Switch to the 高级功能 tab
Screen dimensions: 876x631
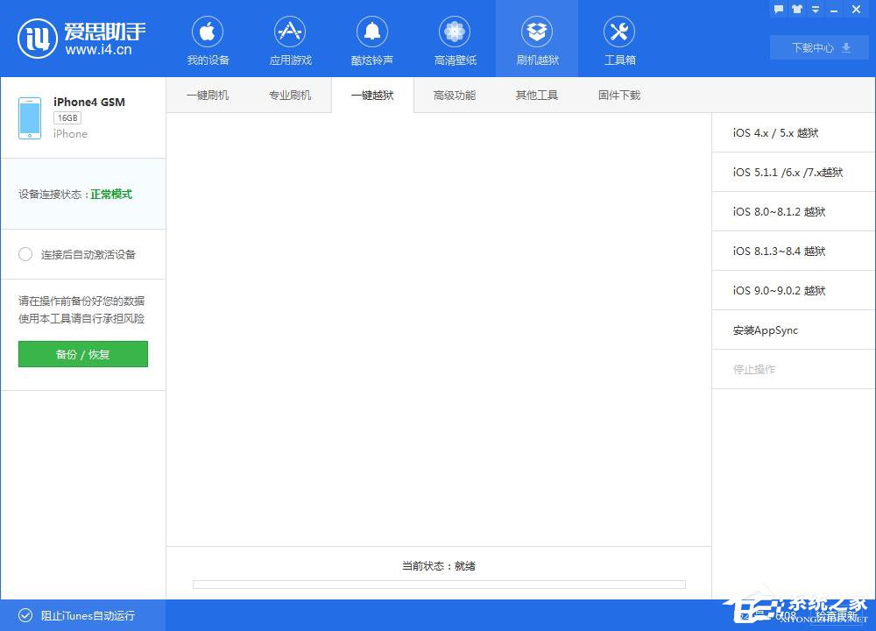[x=454, y=95]
